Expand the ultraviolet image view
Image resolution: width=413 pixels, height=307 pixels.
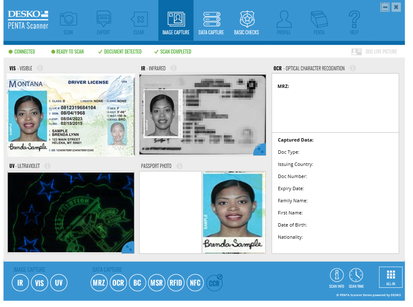[x=129, y=249]
